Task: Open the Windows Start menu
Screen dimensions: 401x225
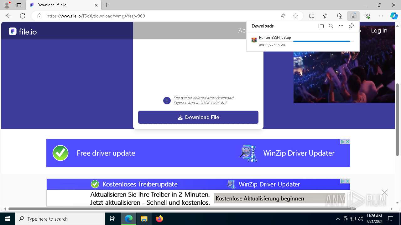Action: pos(8,219)
